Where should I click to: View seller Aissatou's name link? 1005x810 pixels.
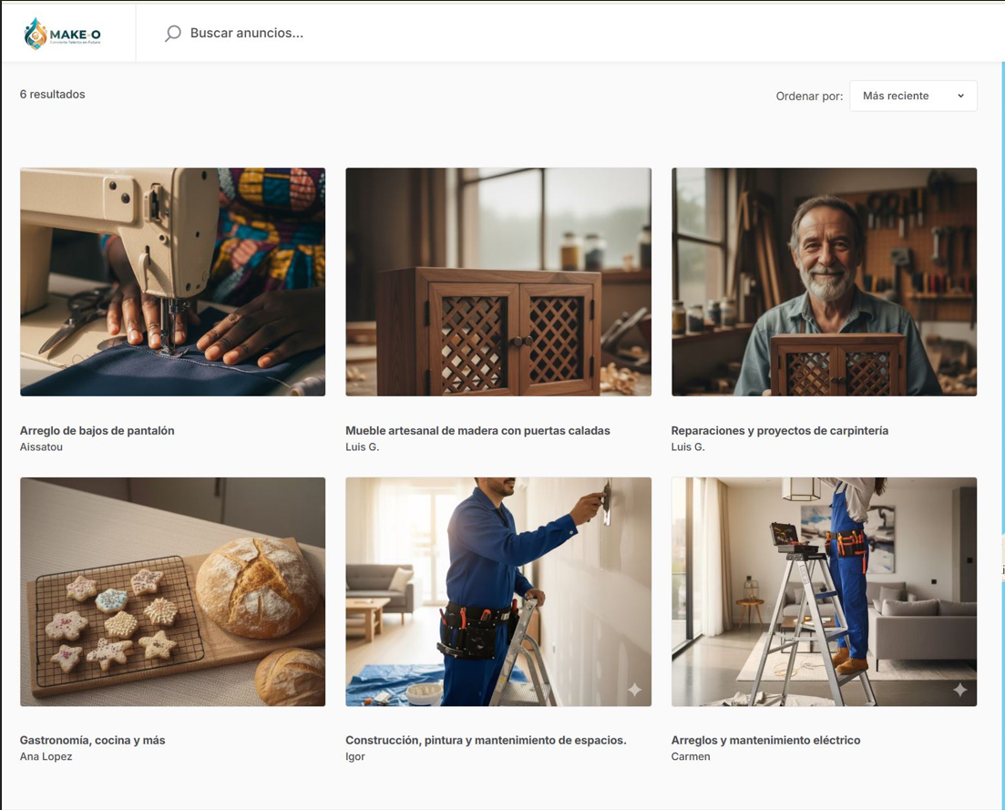click(x=41, y=446)
